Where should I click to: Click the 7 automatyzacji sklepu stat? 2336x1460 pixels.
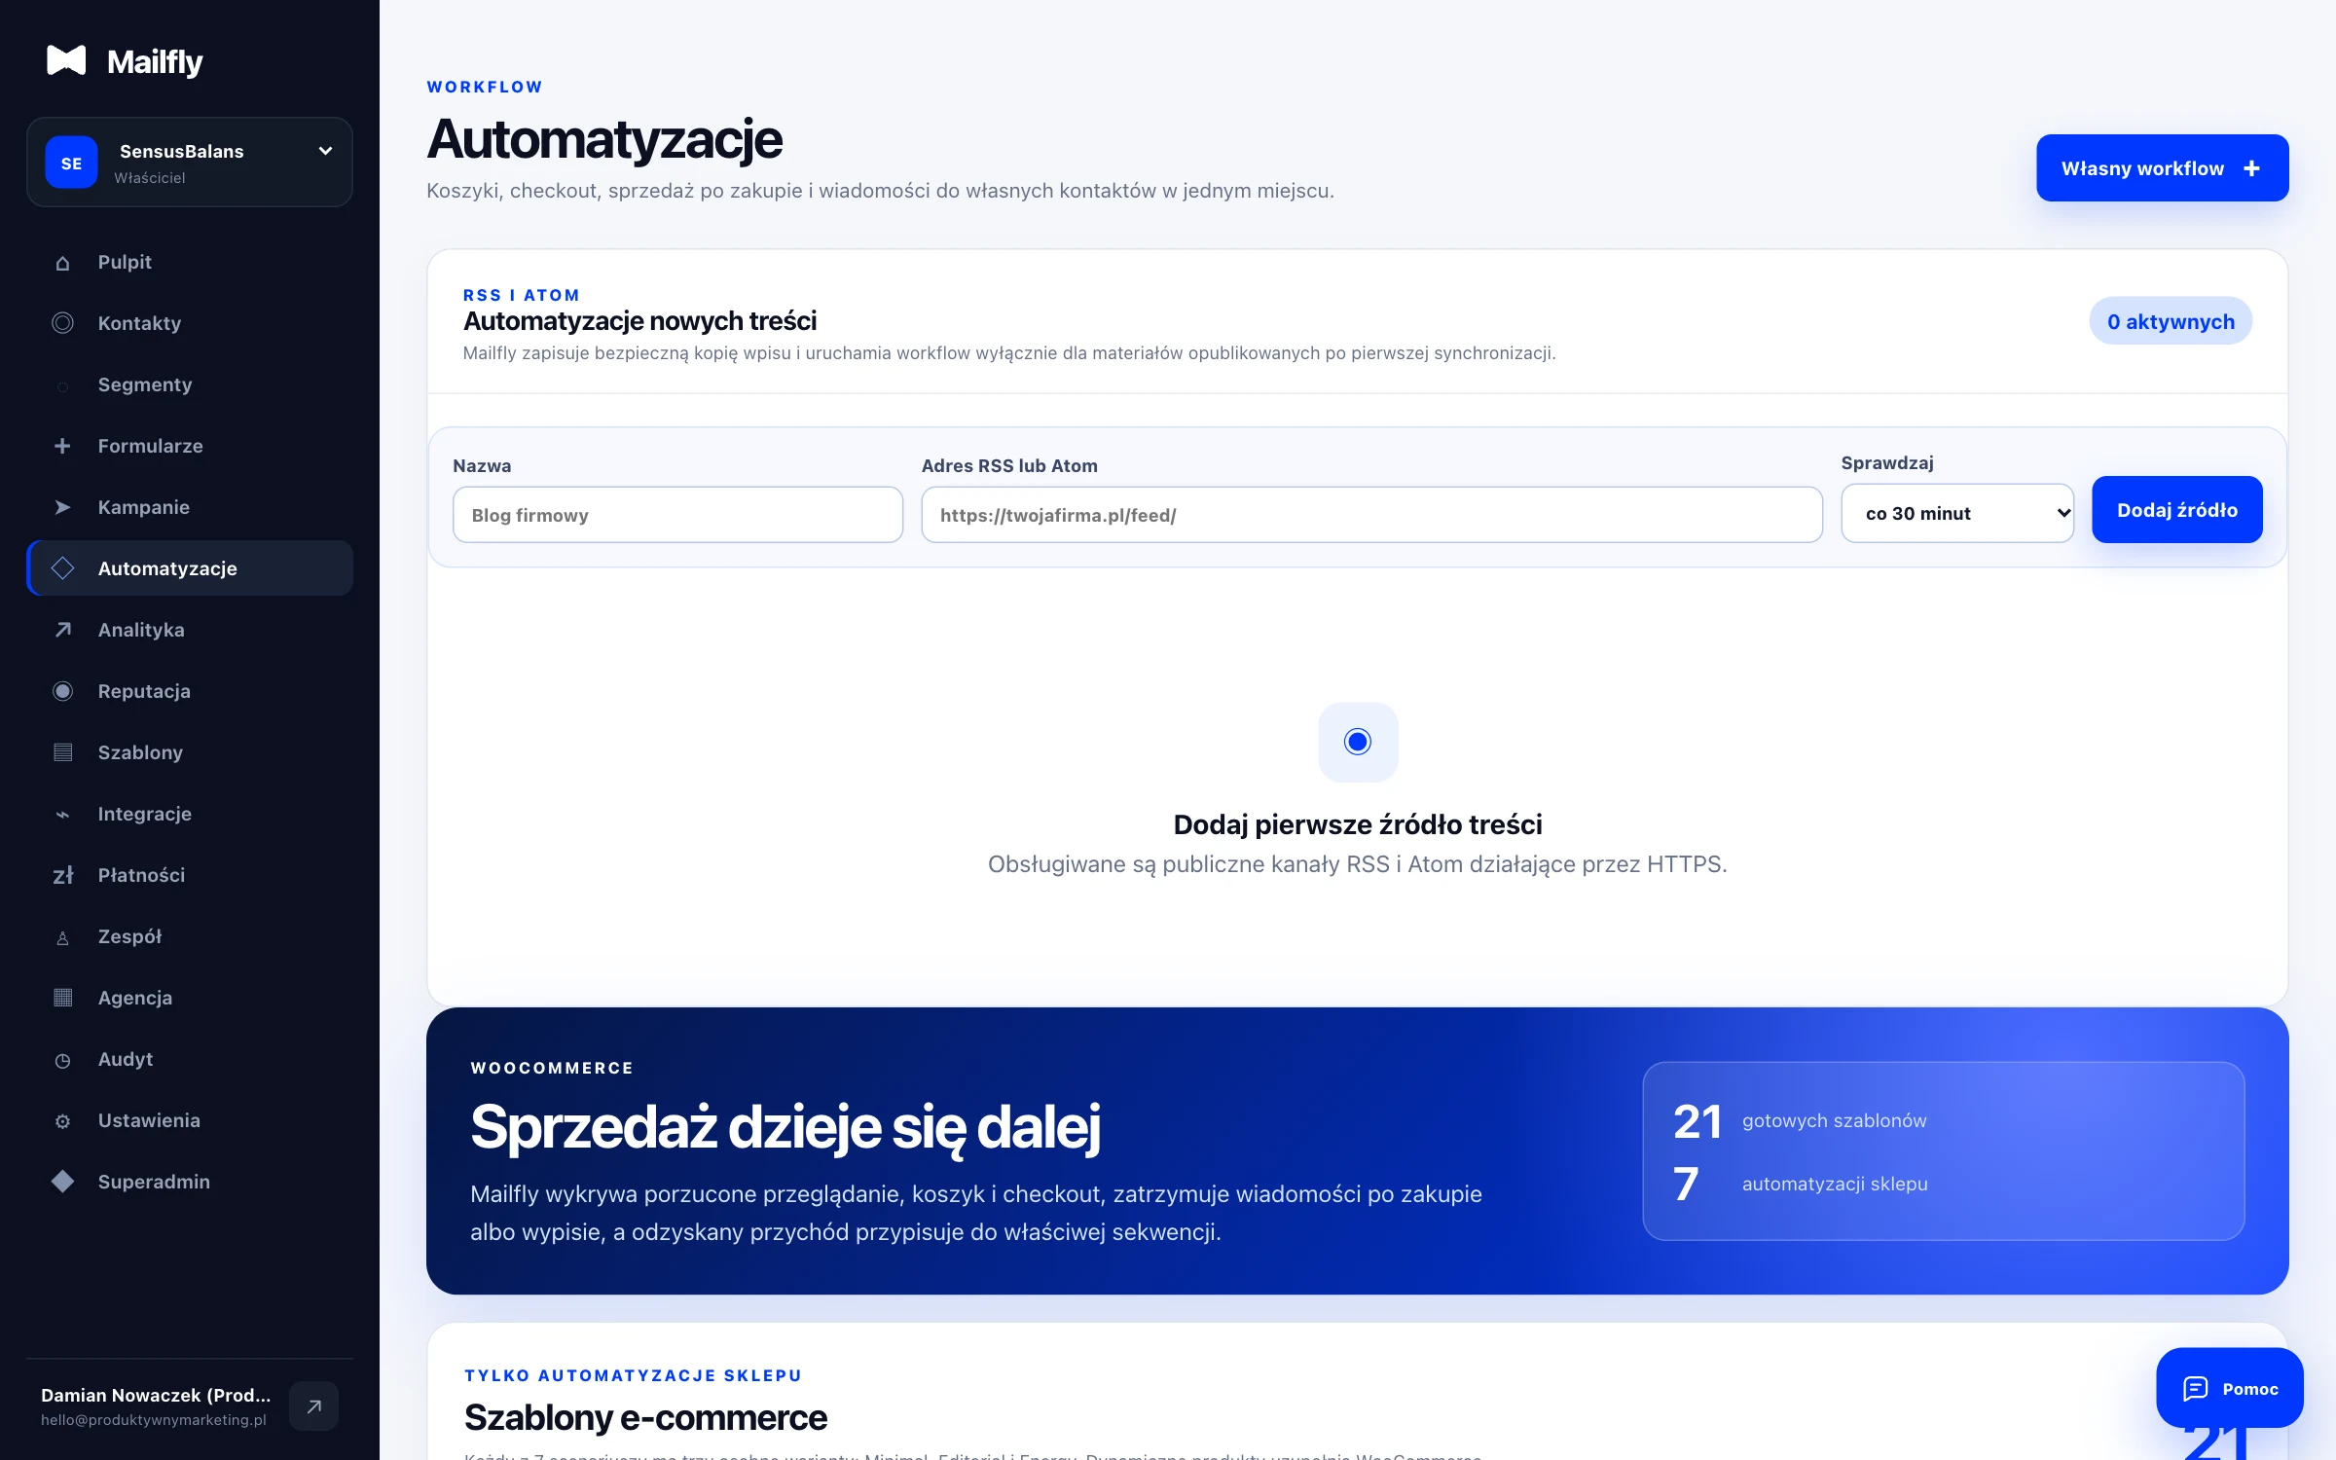click(1800, 1184)
